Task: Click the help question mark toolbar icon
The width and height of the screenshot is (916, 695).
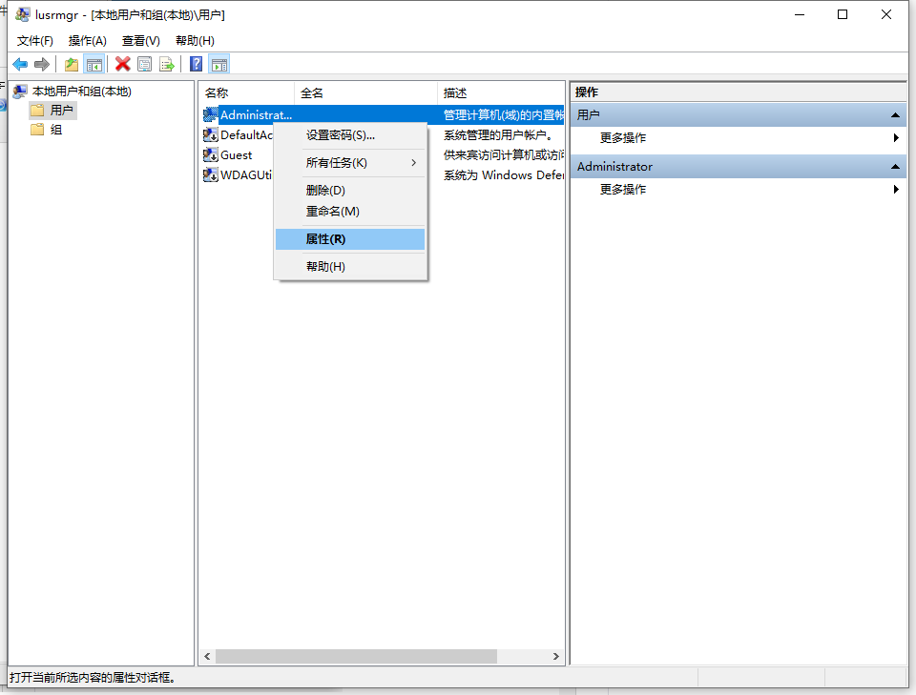Action: 196,64
